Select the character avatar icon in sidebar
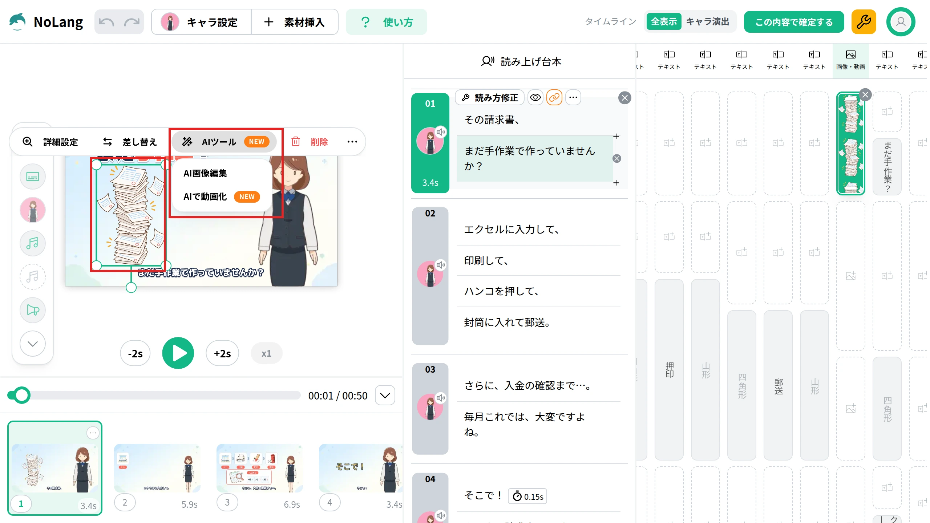930x523 pixels. [33, 210]
